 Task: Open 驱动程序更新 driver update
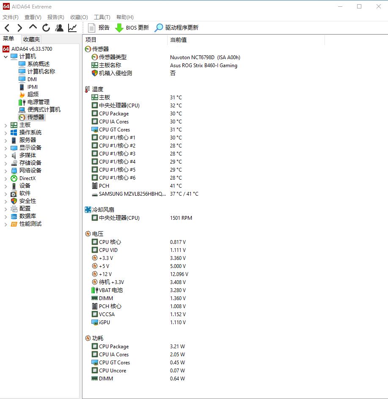pyautogui.click(x=176, y=28)
